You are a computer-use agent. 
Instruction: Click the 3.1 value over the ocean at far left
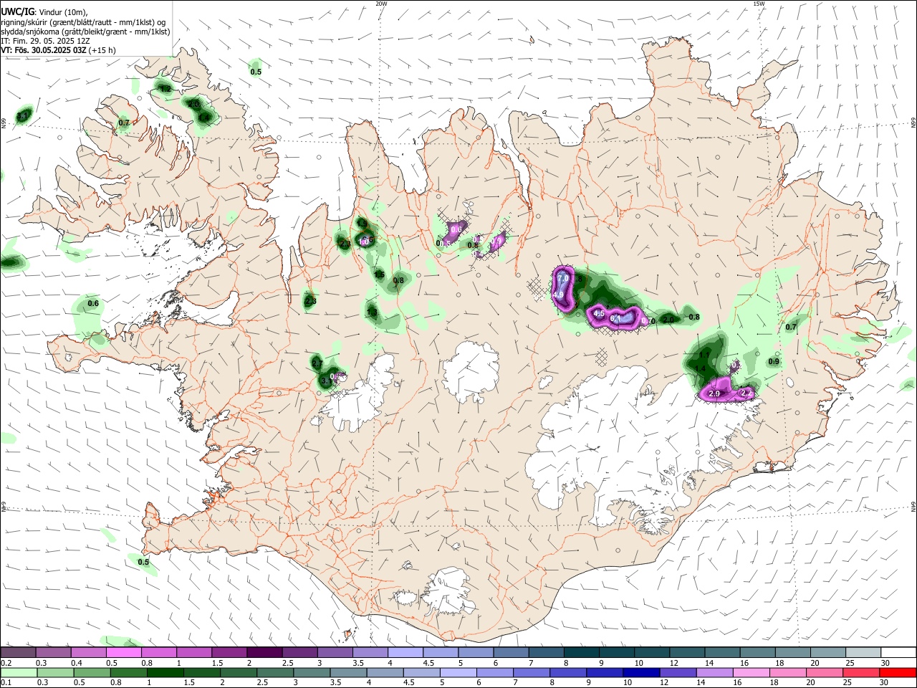pos(23,116)
